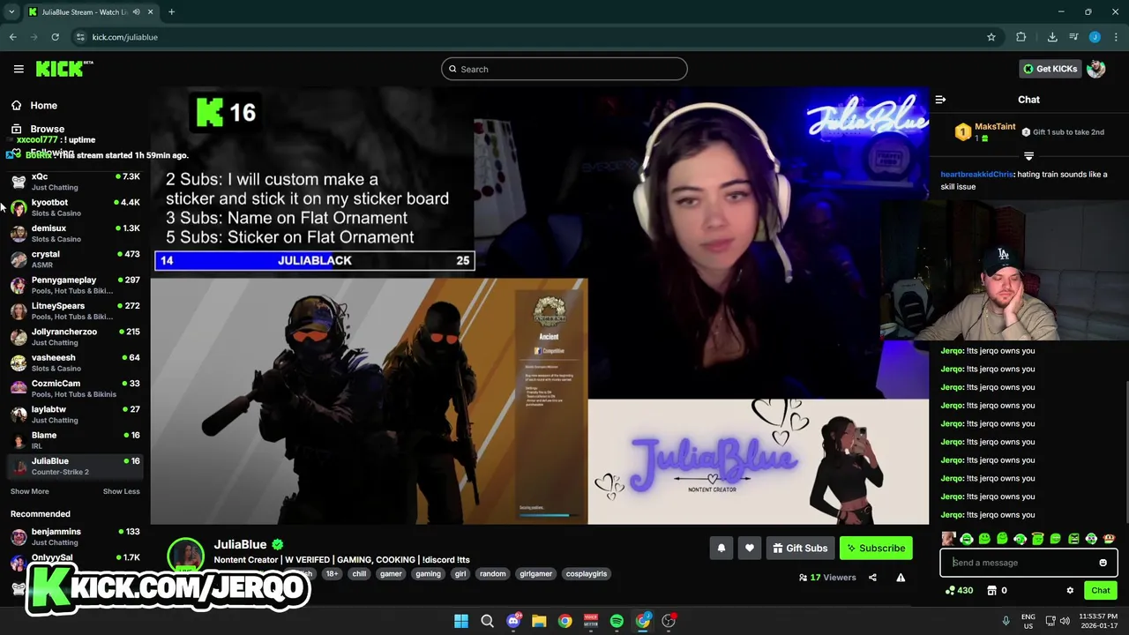1129x635 pixels.
Task: Open browser downloads icon
Action: click(x=1052, y=37)
